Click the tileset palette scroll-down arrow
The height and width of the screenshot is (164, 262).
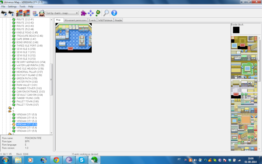(259, 149)
